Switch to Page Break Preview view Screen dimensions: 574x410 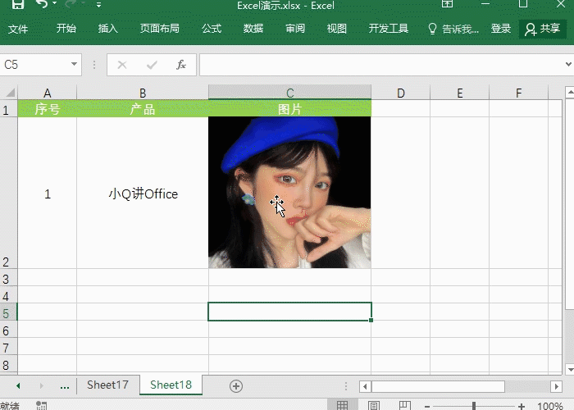(403, 405)
